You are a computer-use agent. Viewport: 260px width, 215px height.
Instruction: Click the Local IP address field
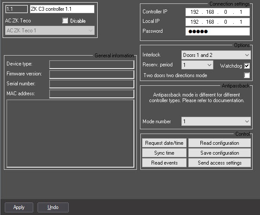[x=217, y=22]
